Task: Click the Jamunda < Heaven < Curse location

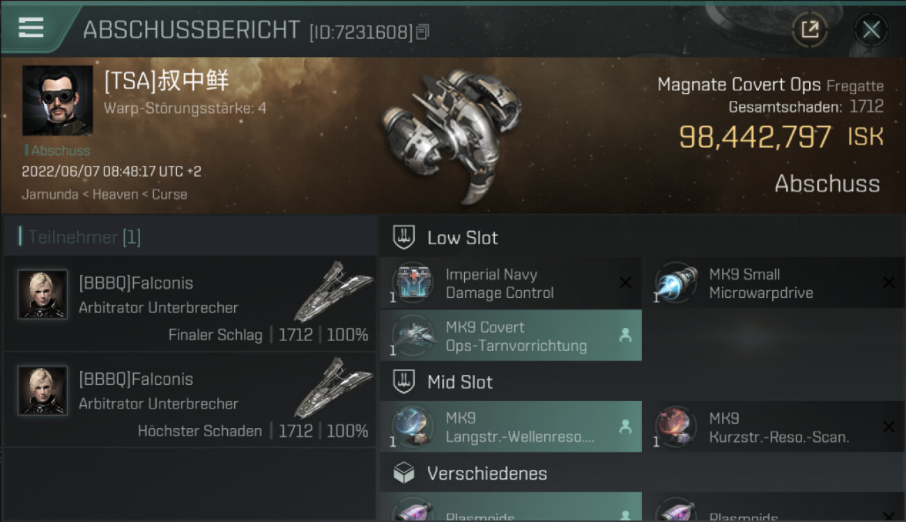Action: [105, 194]
